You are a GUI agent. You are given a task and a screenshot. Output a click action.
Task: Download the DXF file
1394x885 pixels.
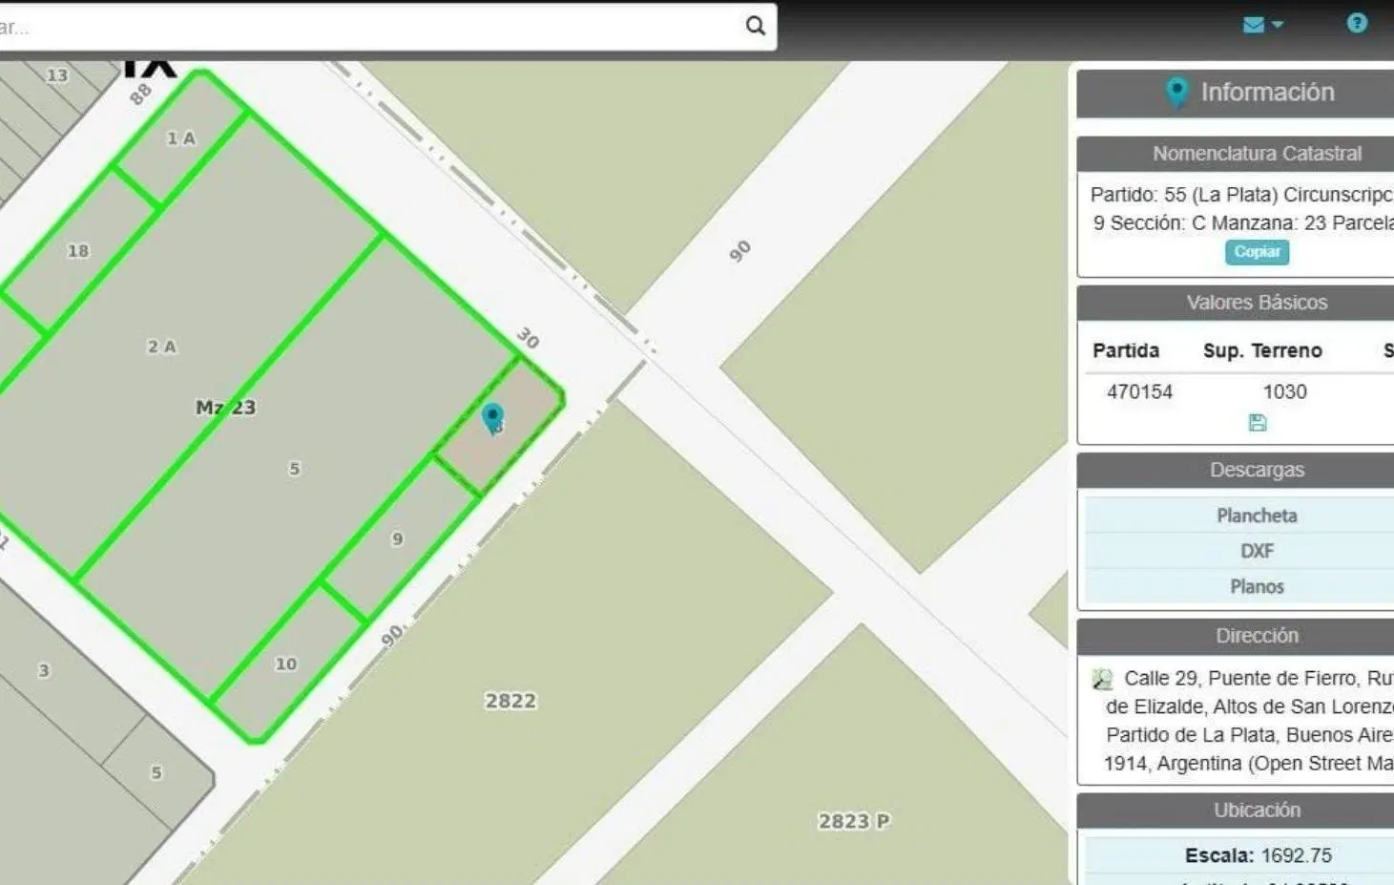pos(1257,551)
